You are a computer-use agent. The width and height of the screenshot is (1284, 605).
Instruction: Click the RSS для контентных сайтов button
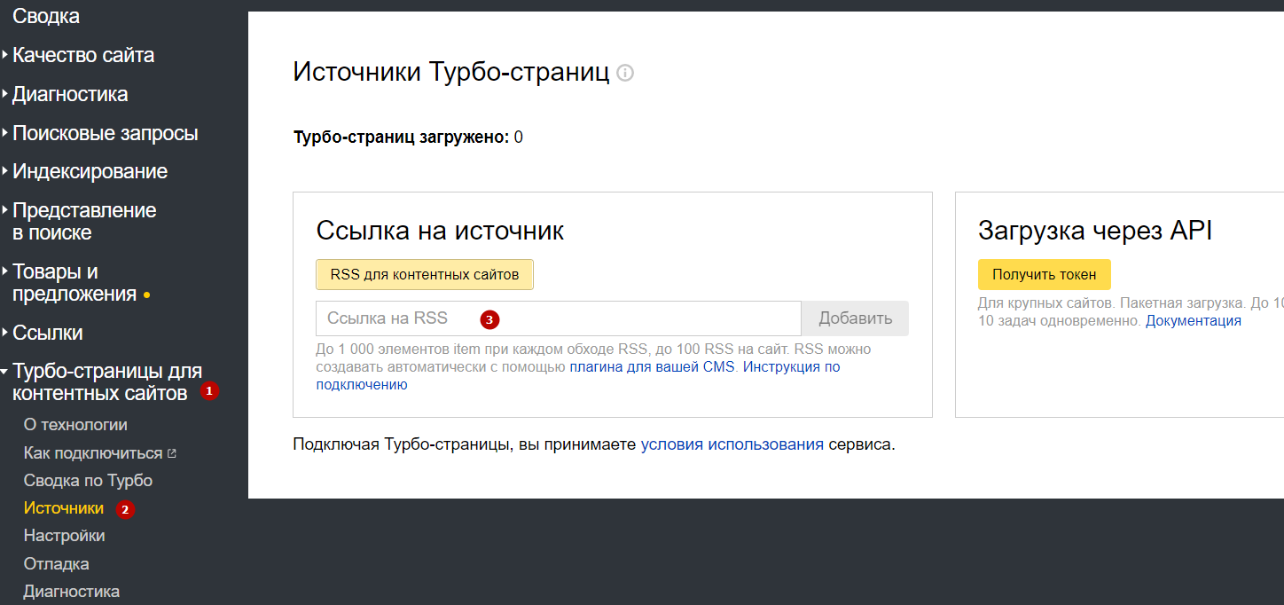pyautogui.click(x=424, y=275)
